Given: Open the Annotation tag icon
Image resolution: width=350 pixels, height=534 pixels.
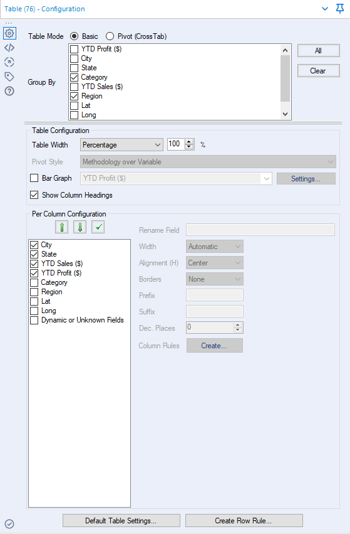Looking at the screenshot, I should pyautogui.click(x=9, y=77).
